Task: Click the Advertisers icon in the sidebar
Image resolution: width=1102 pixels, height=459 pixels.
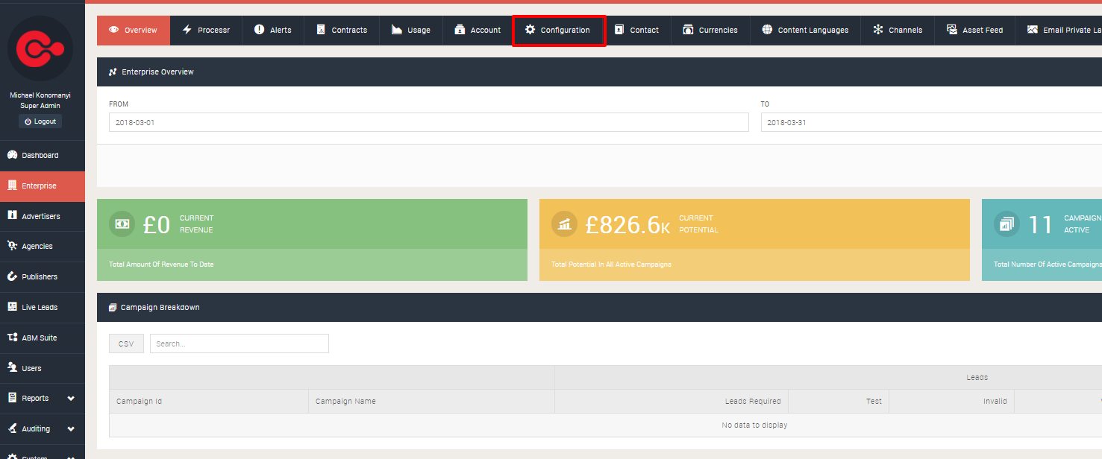Action: coord(12,215)
